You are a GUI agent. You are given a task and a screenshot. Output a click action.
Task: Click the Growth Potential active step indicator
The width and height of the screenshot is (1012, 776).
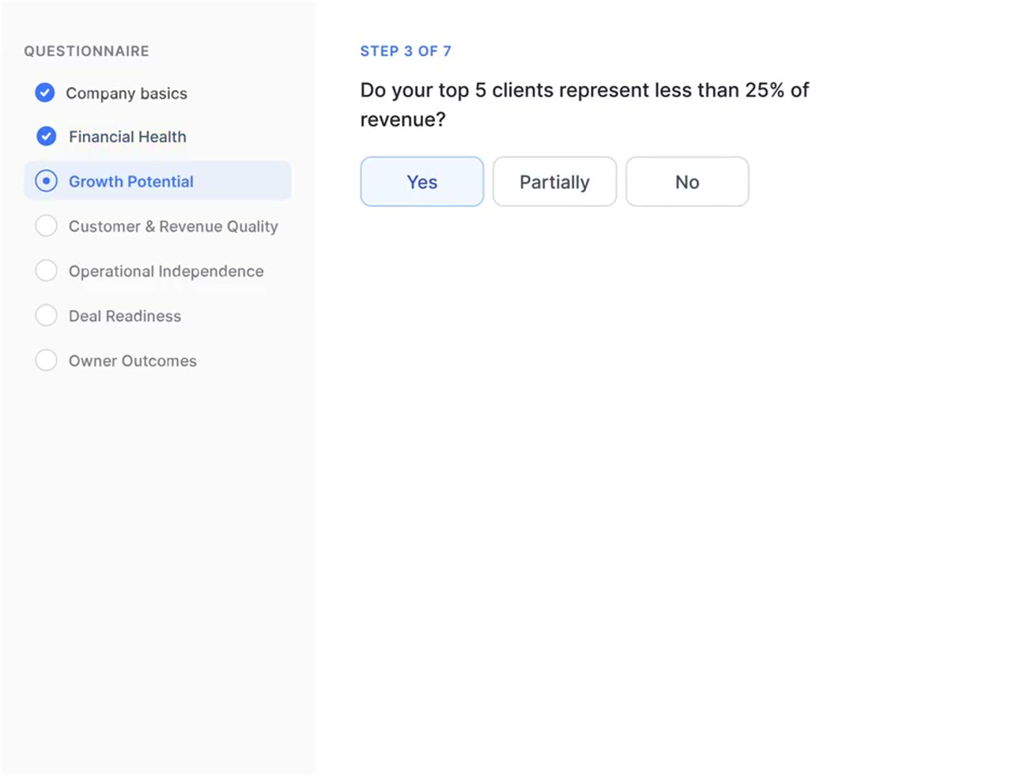tap(47, 181)
